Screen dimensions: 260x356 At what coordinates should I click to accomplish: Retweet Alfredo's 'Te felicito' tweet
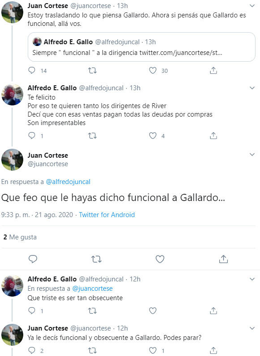(x=92, y=136)
